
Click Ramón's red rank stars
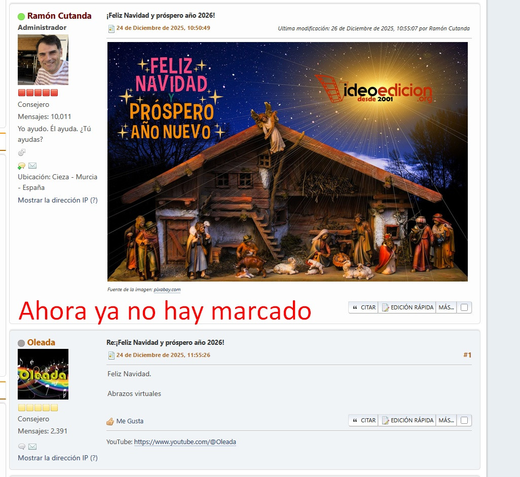tap(38, 93)
